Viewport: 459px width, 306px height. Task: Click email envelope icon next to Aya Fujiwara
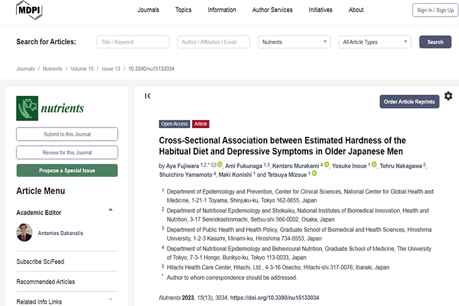click(x=214, y=165)
